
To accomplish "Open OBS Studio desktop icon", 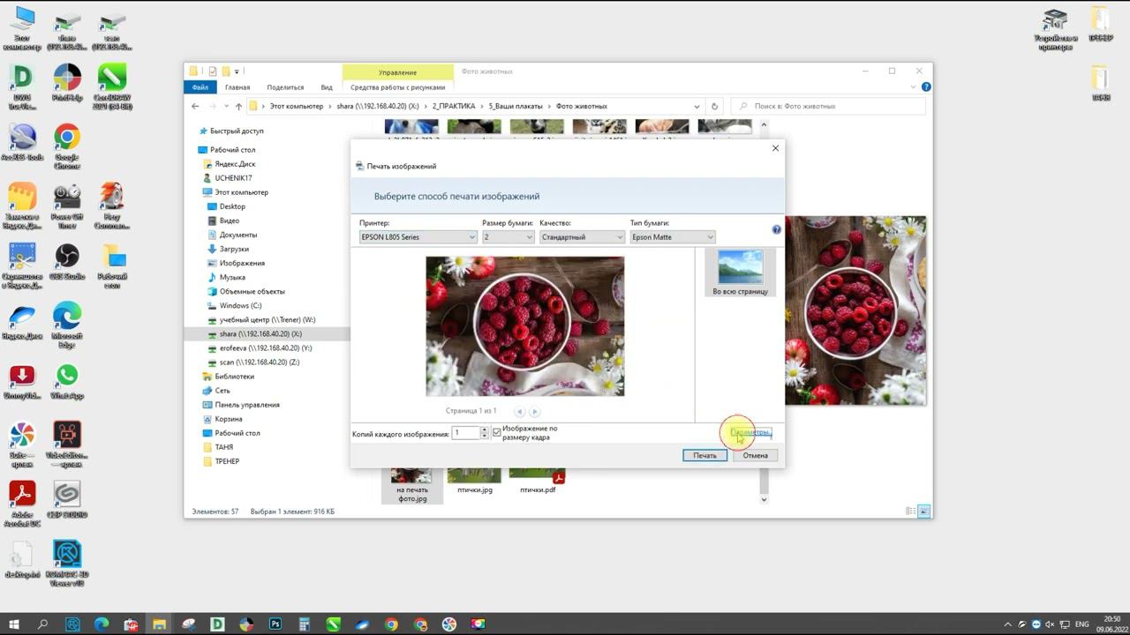I will pos(67,262).
